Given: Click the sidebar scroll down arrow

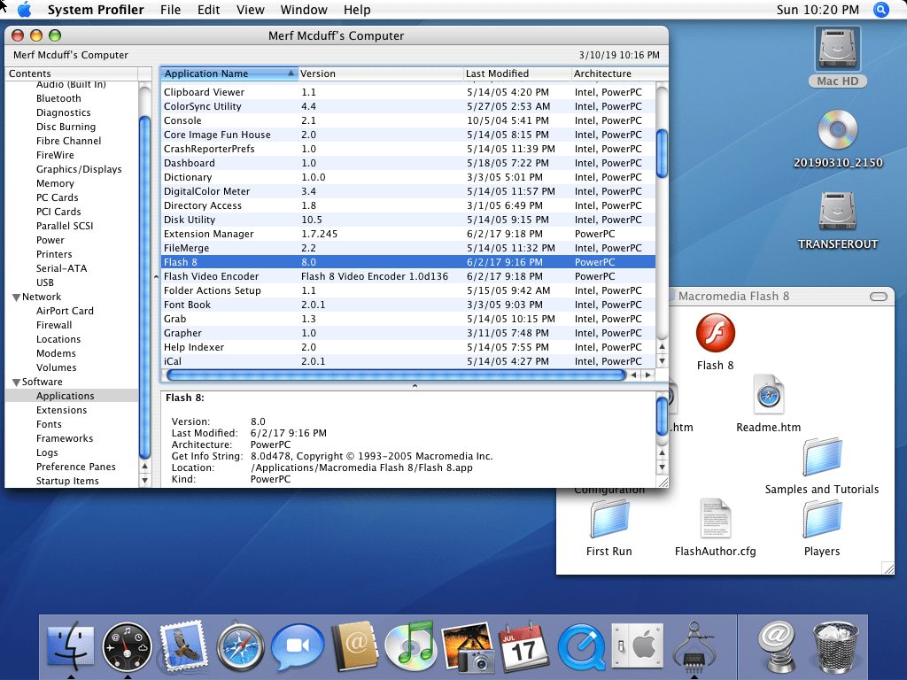Looking at the screenshot, I should pyautogui.click(x=144, y=481).
